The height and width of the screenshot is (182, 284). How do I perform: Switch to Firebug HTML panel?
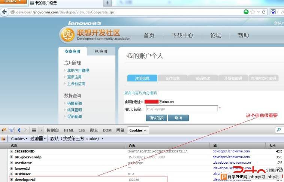(69, 130)
